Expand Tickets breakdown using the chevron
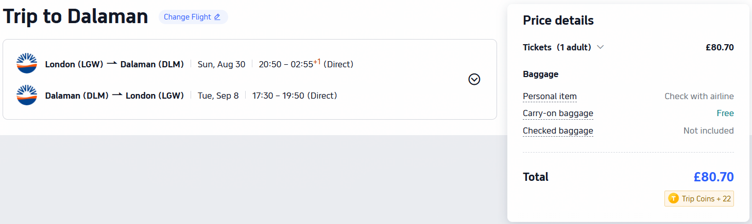 [600, 47]
